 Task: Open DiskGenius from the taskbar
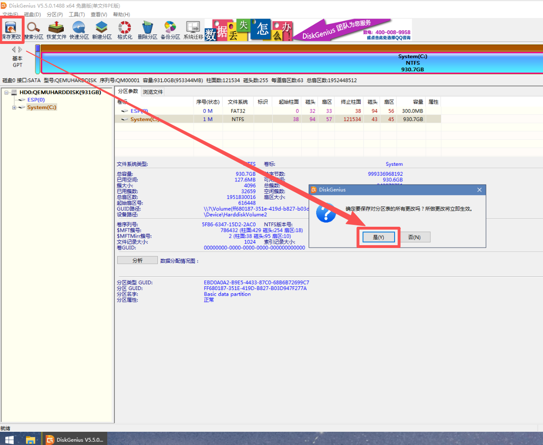73,439
